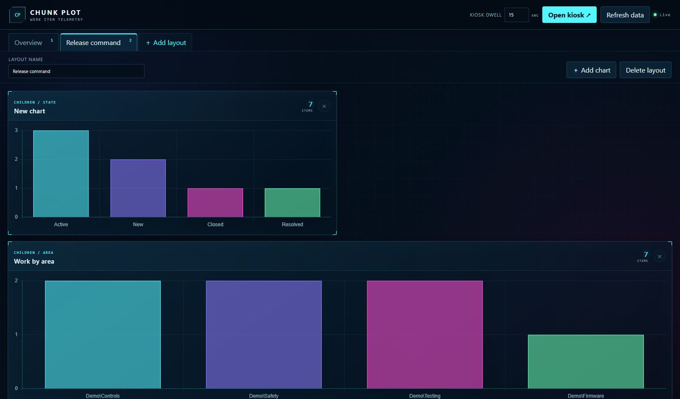Click the CHILDREN / STATE label

pyautogui.click(x=35, y=102)
